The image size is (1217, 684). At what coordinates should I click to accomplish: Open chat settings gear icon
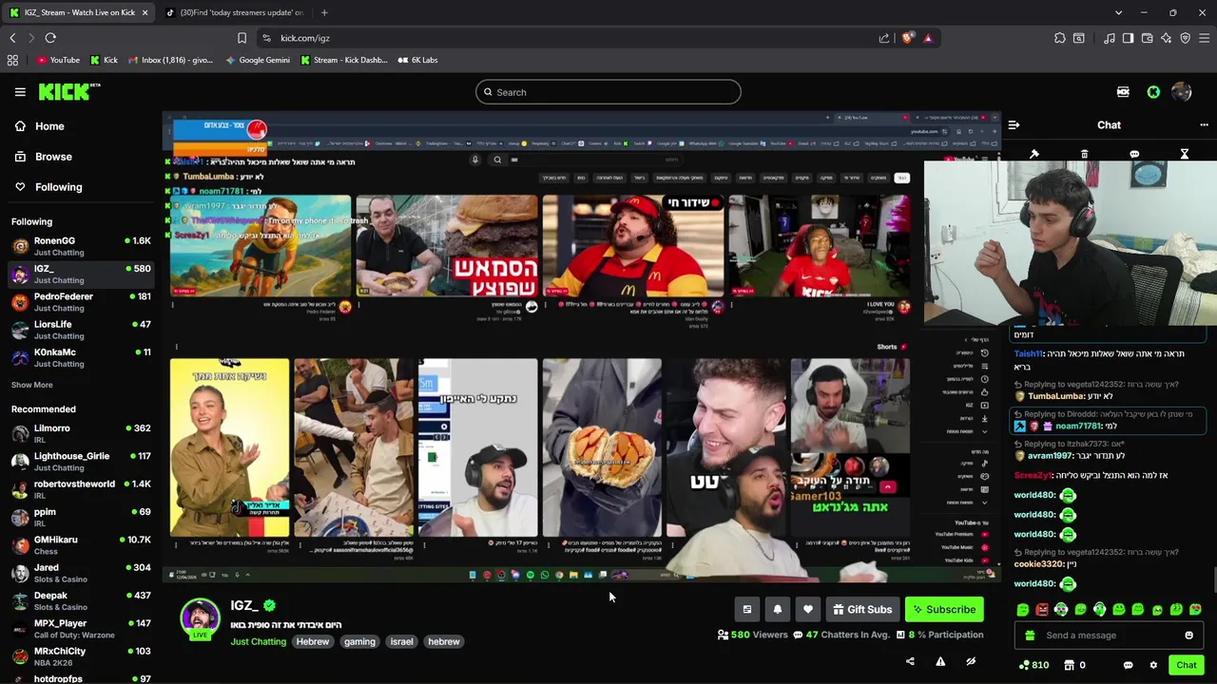point(1153,665)
